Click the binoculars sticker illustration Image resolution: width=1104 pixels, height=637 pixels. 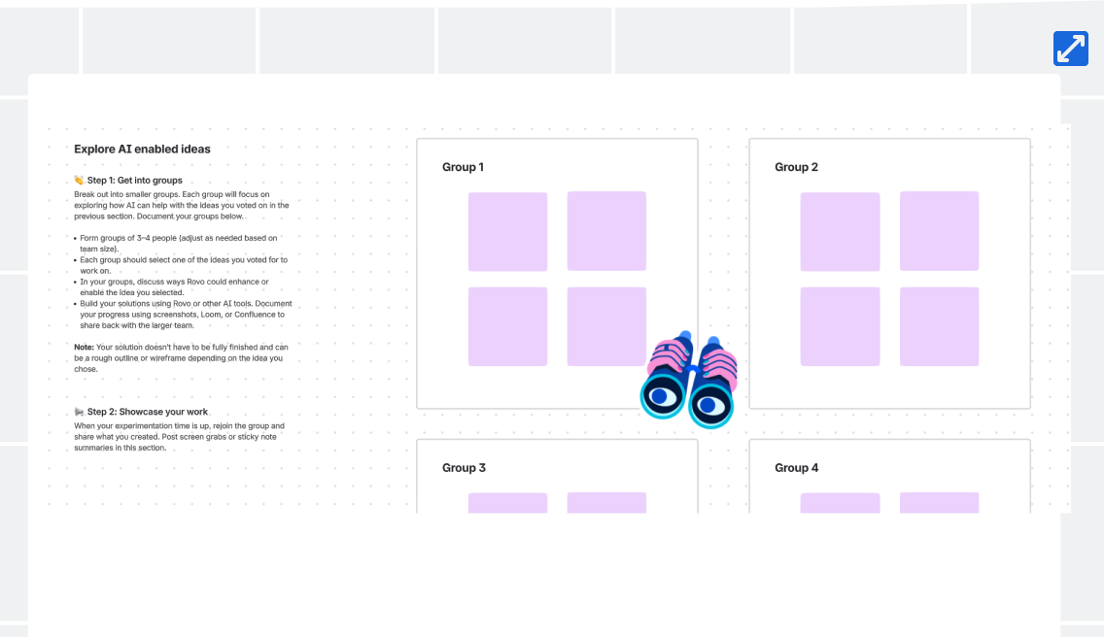point(689,382)
